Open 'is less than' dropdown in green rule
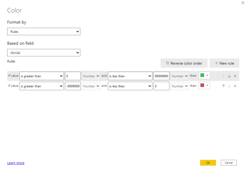The height and width of the screenshot is (172, 246). click(130, 76)
